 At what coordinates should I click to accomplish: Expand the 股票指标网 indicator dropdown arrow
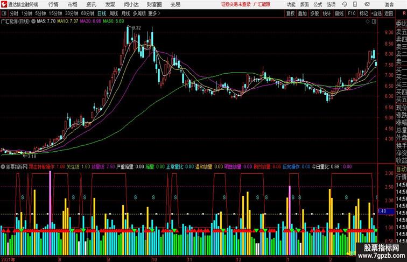click(x=3, y=167)
